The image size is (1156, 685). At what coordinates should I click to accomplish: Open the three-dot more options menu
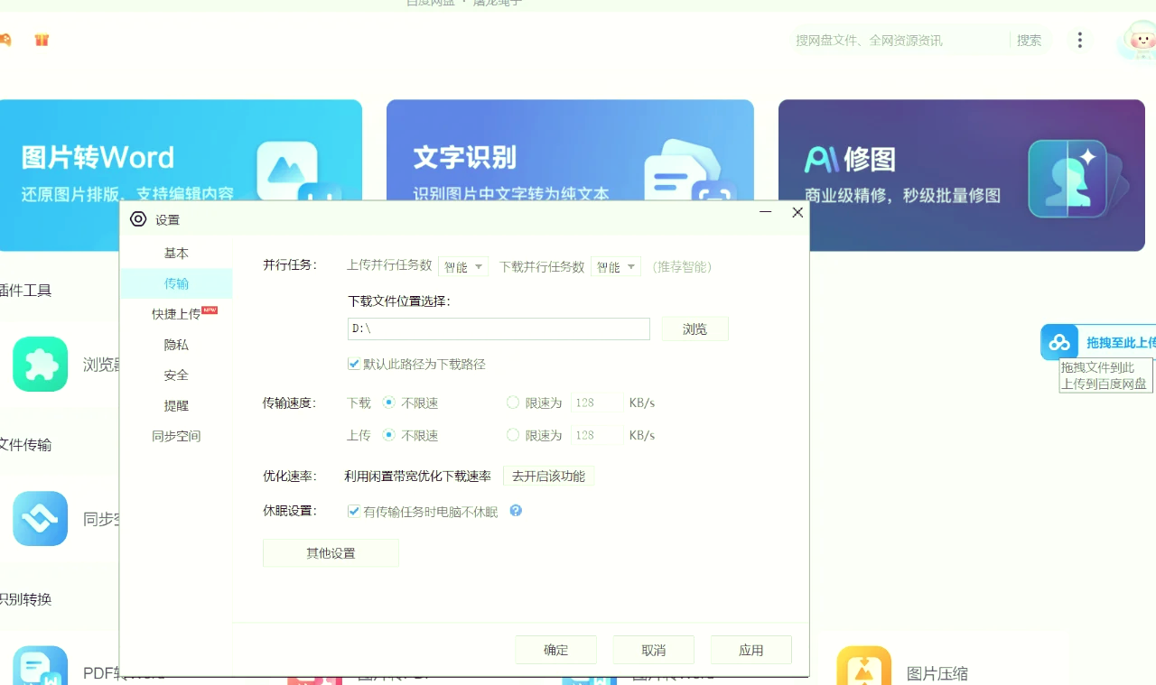click(x=1079, y=40)
